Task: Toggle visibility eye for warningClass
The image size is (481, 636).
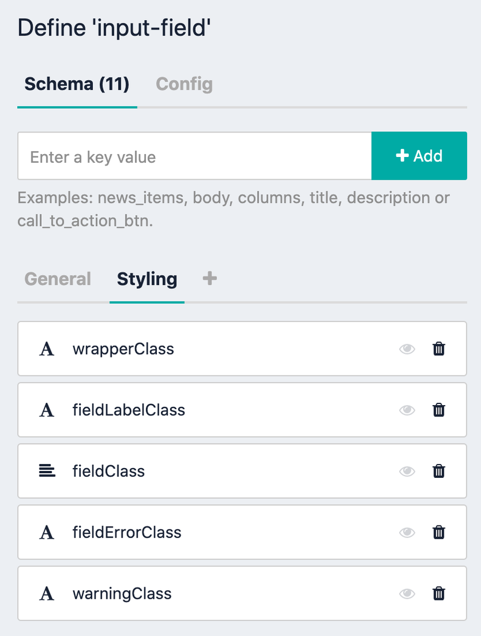Action: pos(407,594)
